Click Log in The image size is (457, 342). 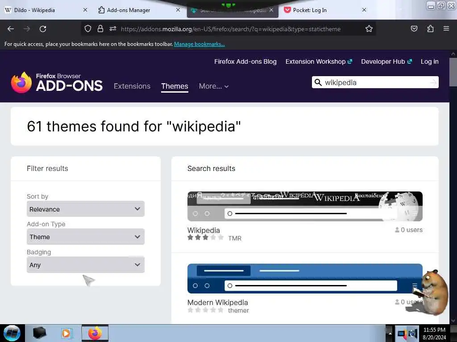pos(430,61)
